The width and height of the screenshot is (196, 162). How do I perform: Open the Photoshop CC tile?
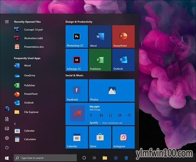(x=77, y=36)
